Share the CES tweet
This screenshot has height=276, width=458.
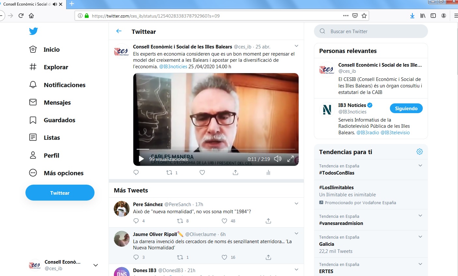235,172
